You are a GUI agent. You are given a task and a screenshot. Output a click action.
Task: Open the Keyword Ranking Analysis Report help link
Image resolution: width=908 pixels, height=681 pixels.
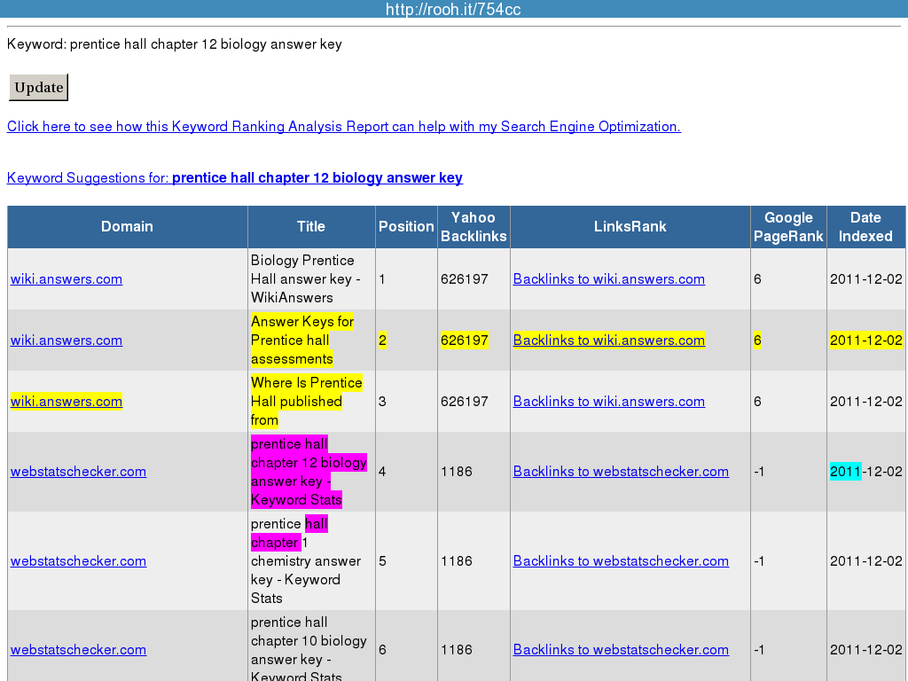(343, 127)
